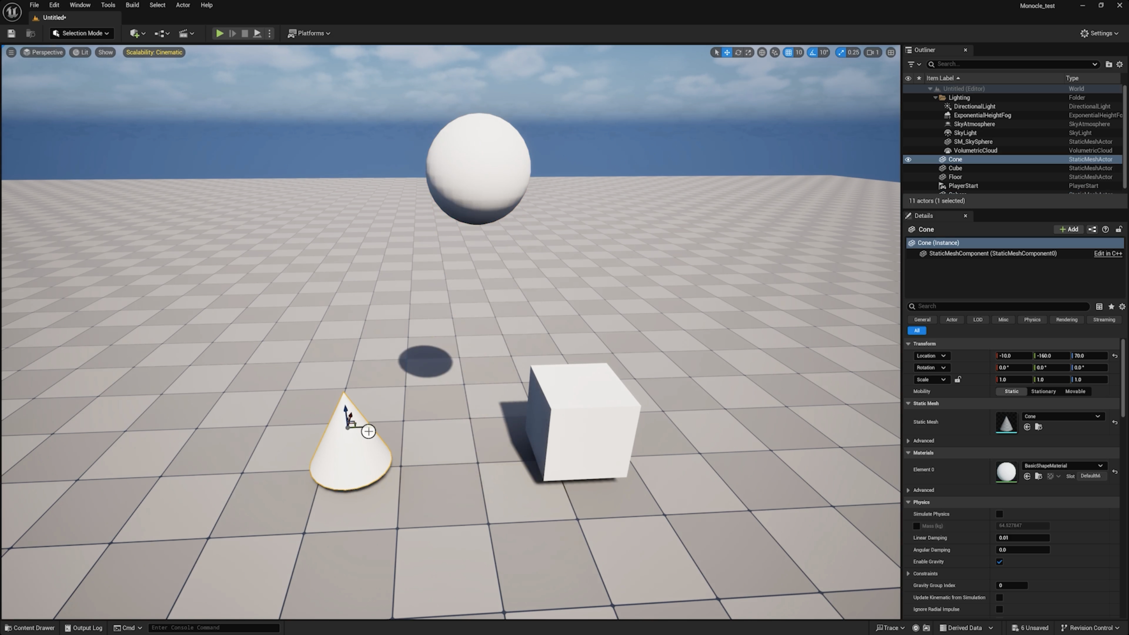Switch to the Scale transform tool
Screen dimensions: 1129x635
(748, 52)
